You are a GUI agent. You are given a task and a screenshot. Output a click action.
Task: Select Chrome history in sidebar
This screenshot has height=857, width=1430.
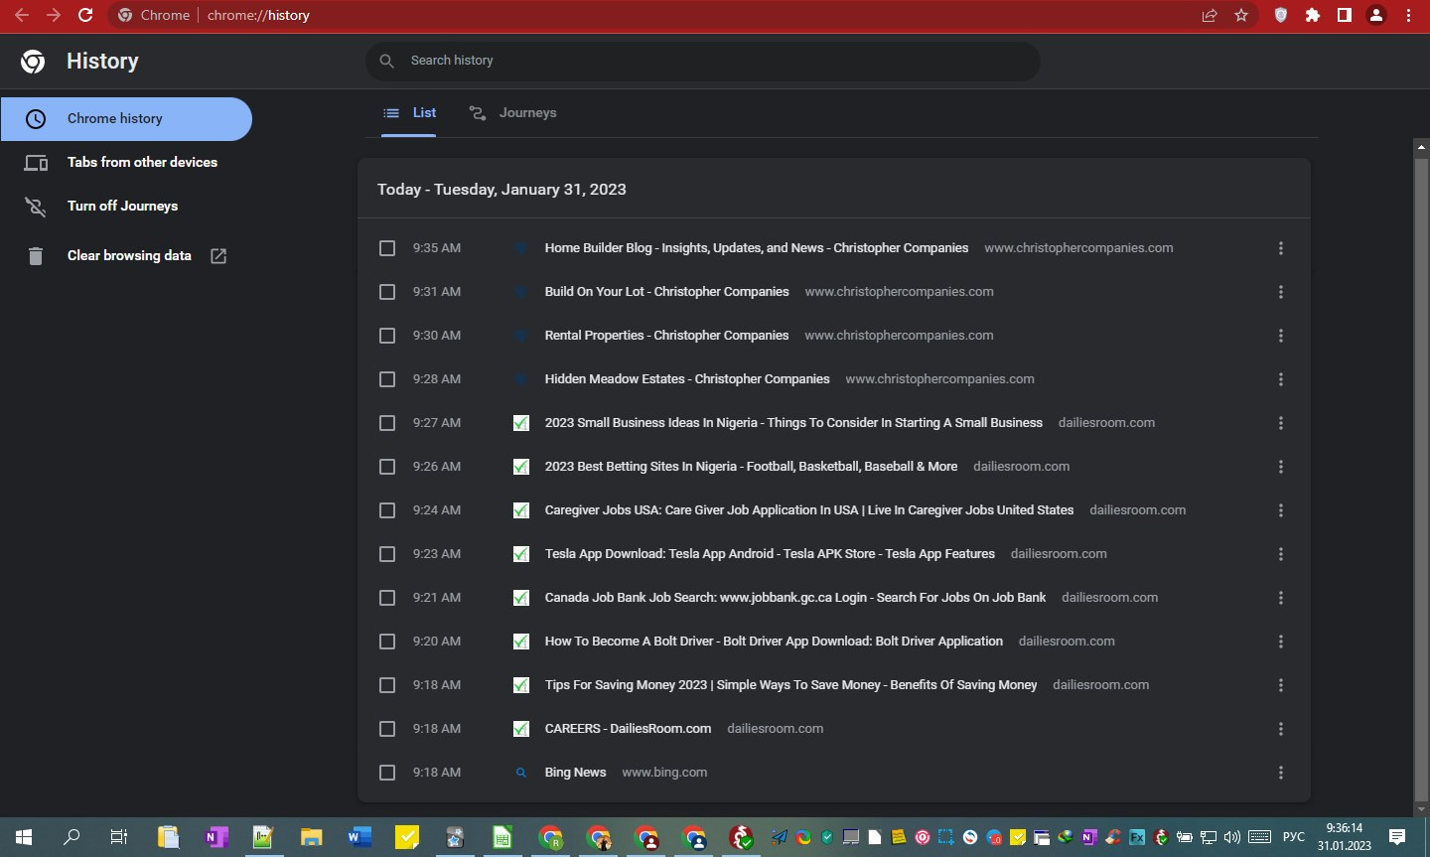pos(126,119)
